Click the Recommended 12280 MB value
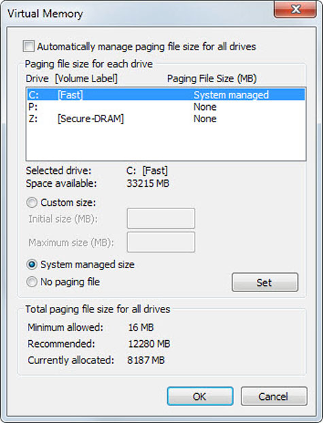This screenshot has height=423, width=323. coord(149,344)
